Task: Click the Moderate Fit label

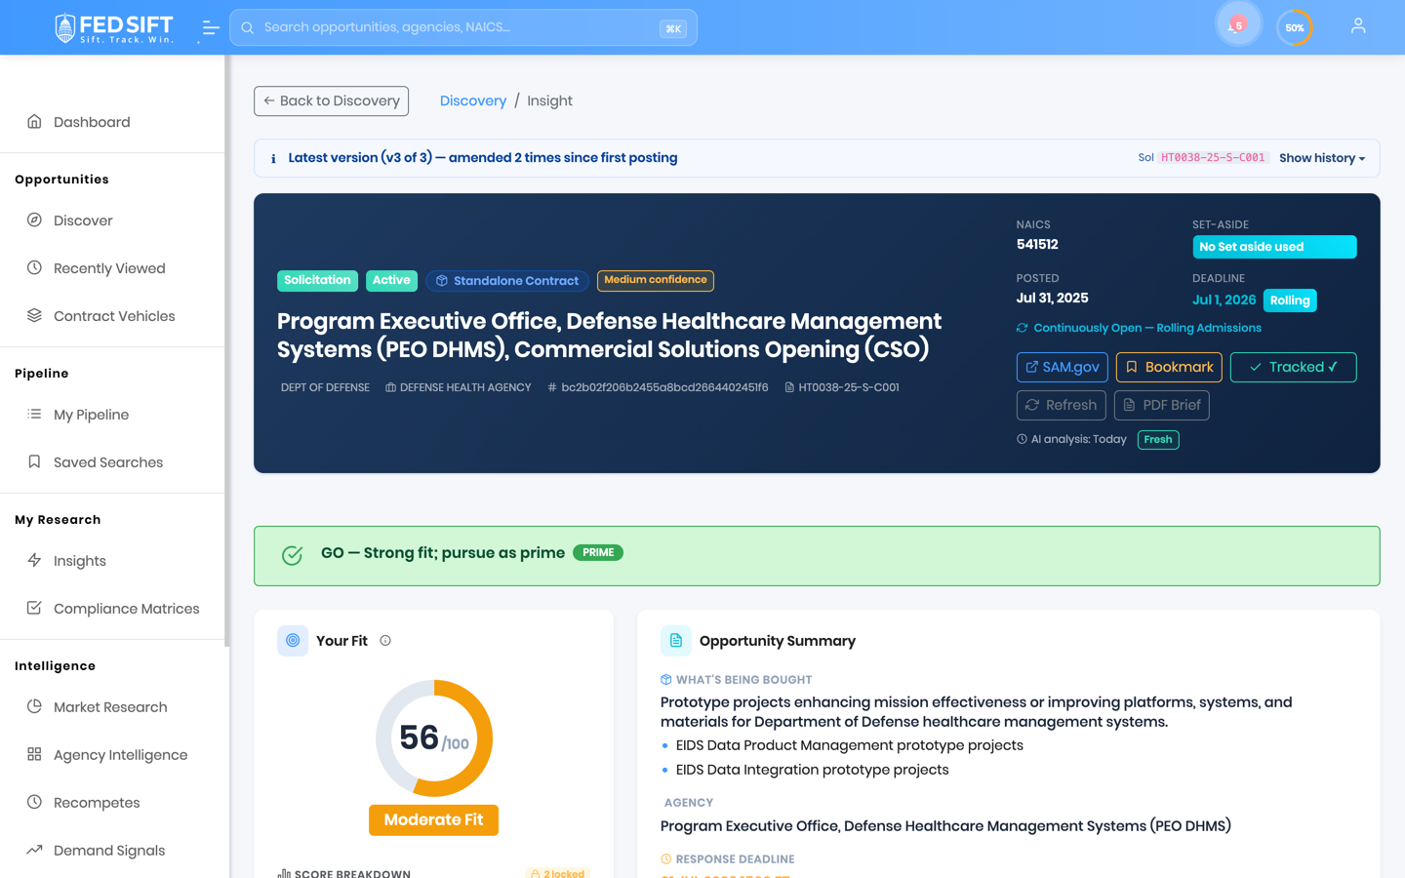Action: 433,820
